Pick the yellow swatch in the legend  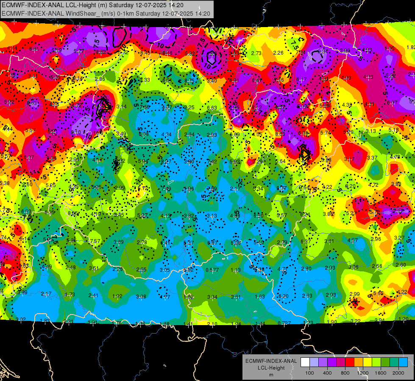(368, 362)
